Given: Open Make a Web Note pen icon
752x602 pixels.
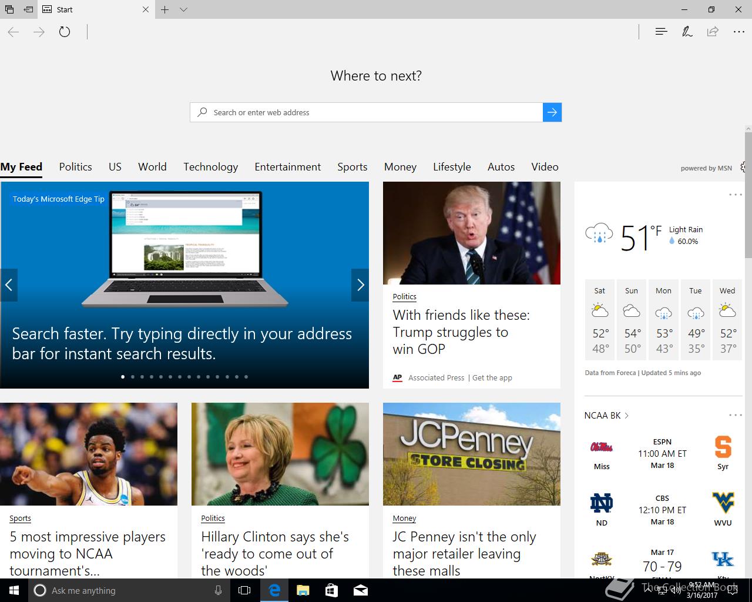Looking at the screenshot, I should pyautogui.click(x=687, y=32).
